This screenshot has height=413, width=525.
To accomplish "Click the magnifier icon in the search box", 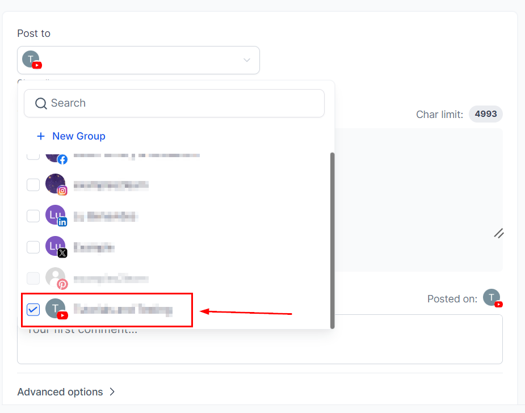I will click(x=41, y=103).
